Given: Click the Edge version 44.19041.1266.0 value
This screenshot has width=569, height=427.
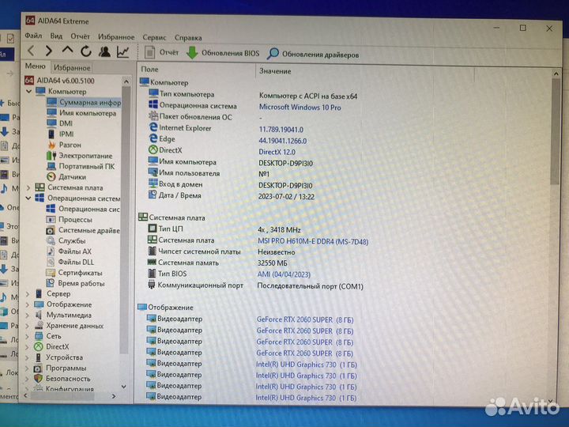Looking at the screenshot, I should (x=282, y=141).
